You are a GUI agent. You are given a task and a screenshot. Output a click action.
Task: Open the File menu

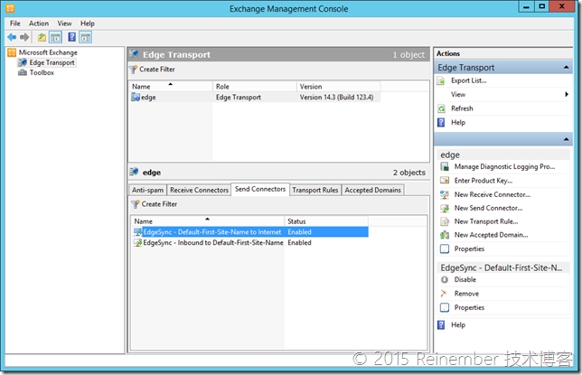[15, 23]
